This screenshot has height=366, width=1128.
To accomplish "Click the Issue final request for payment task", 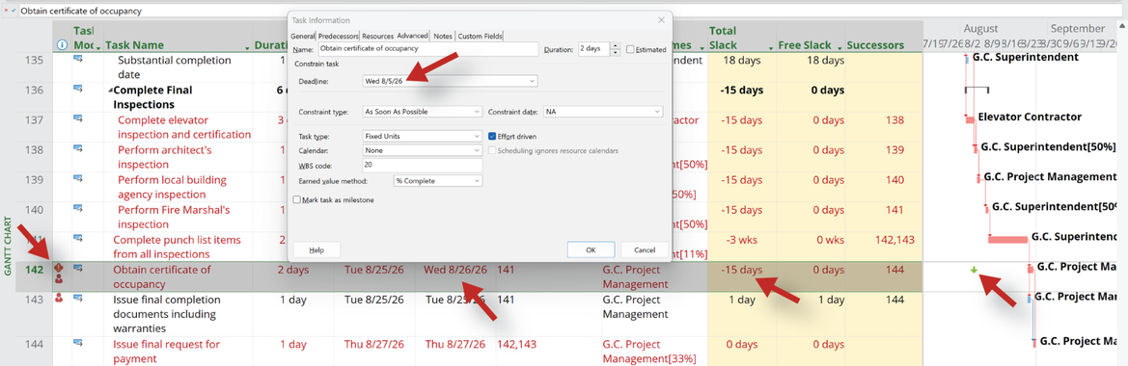I will (x=166, y=351).
